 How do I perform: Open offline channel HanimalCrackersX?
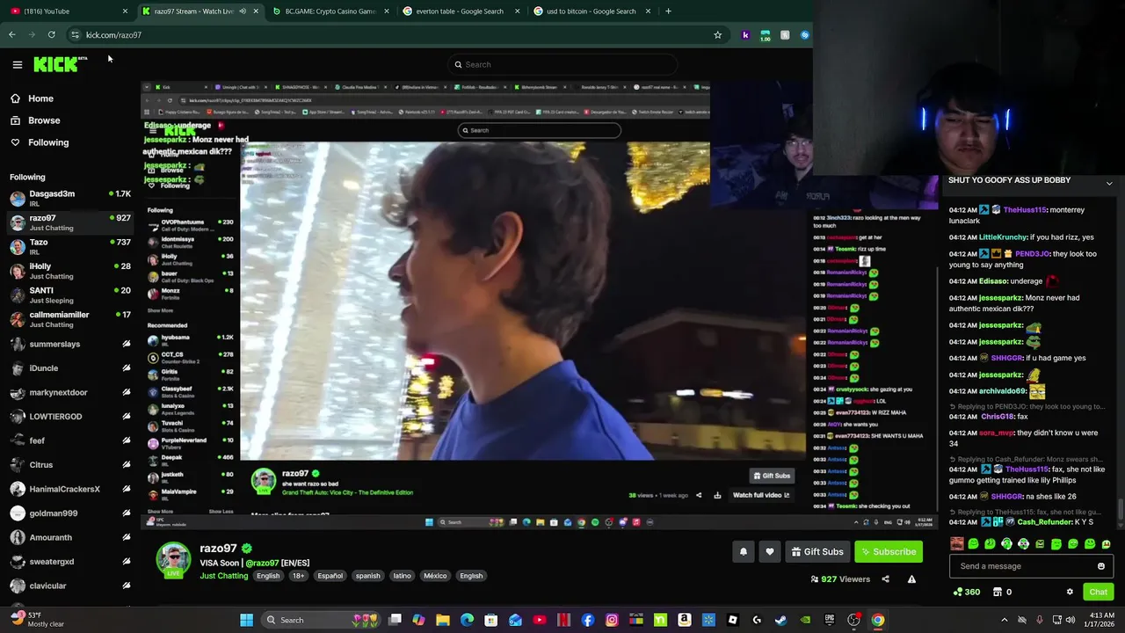tap(69, 489)
